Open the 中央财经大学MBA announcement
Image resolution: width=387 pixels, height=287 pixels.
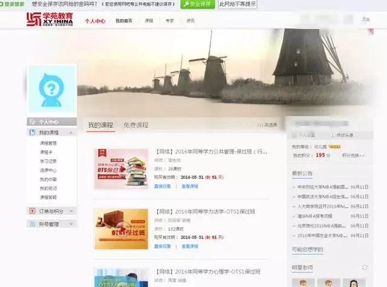click(x=323, y=187)
